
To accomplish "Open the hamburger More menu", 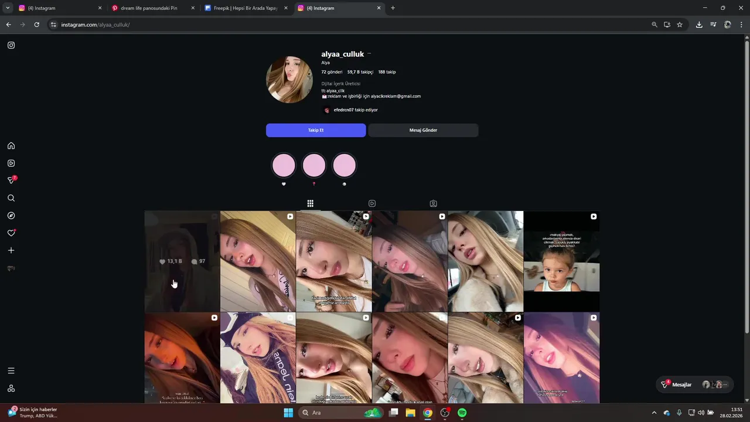I will click(x=11, y=371).
